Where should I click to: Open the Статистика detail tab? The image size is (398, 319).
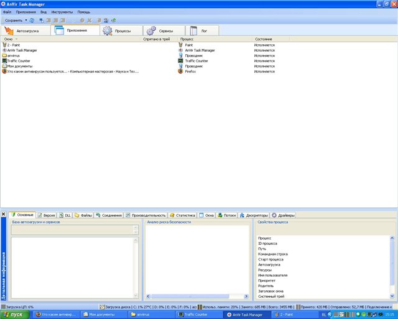pos(182,215)
